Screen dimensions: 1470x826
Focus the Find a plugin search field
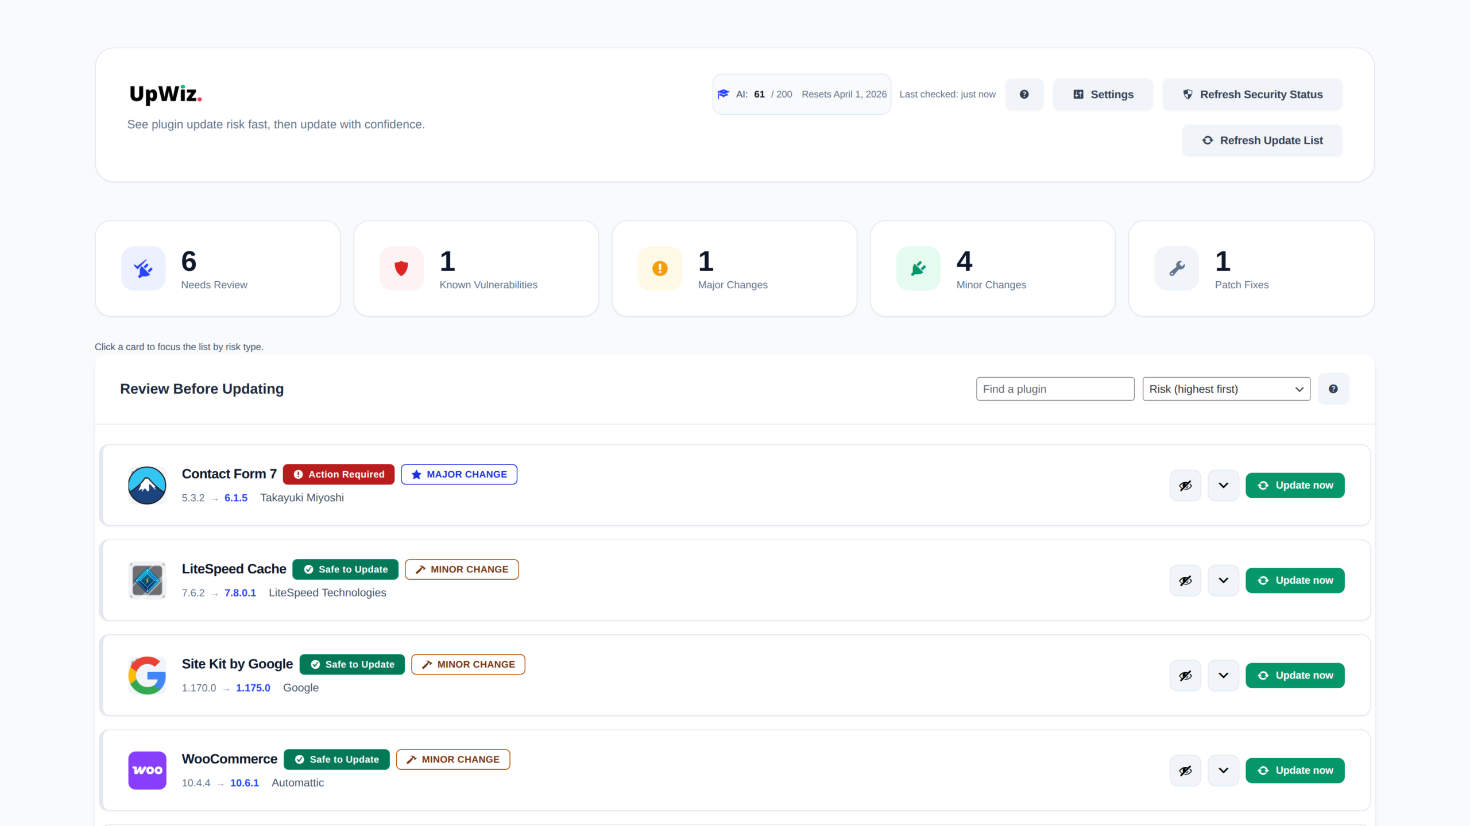[x=1055, y=389]
